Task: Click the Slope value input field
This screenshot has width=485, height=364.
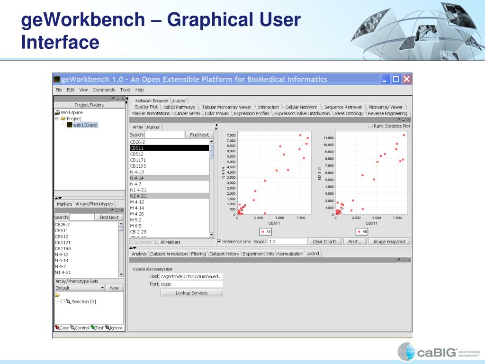Action: coord(287,242)
